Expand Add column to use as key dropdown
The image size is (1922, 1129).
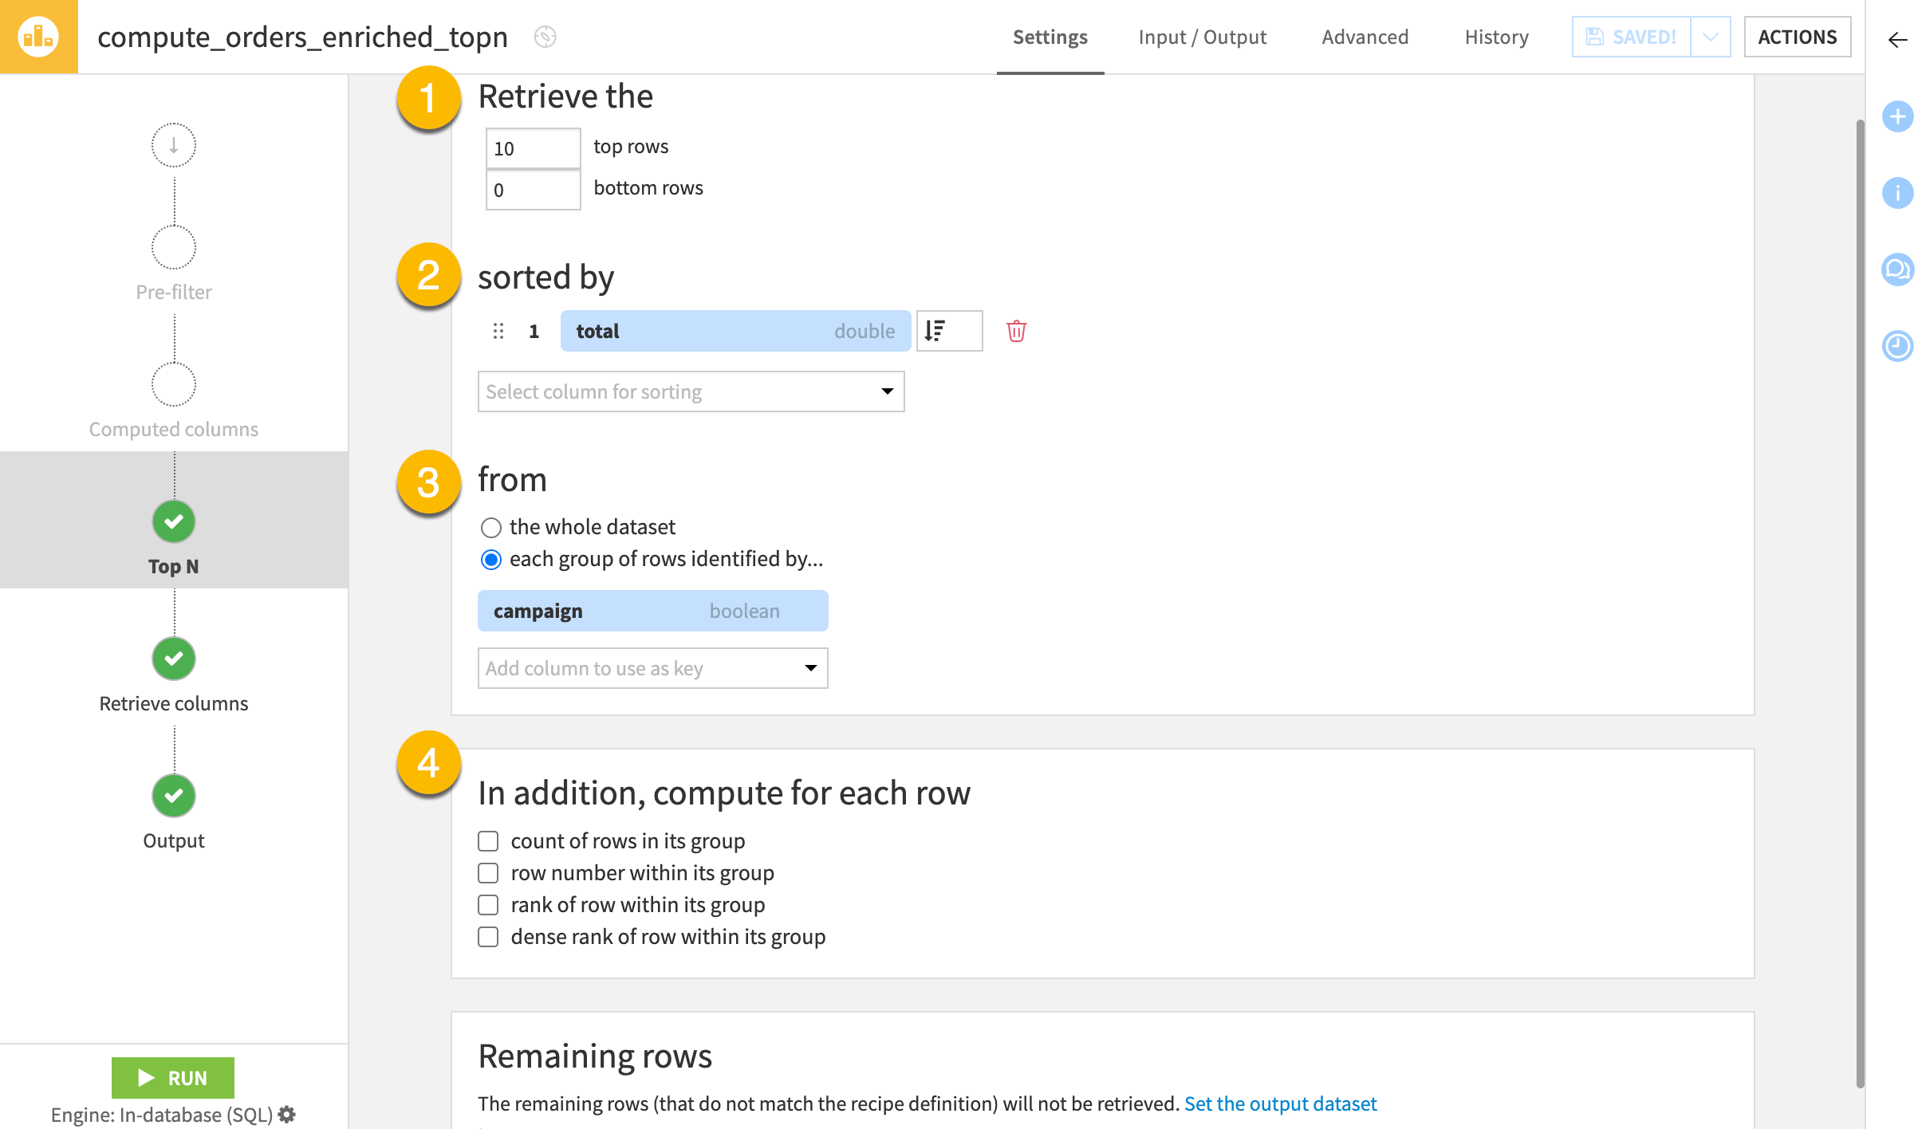click(652, 668)
